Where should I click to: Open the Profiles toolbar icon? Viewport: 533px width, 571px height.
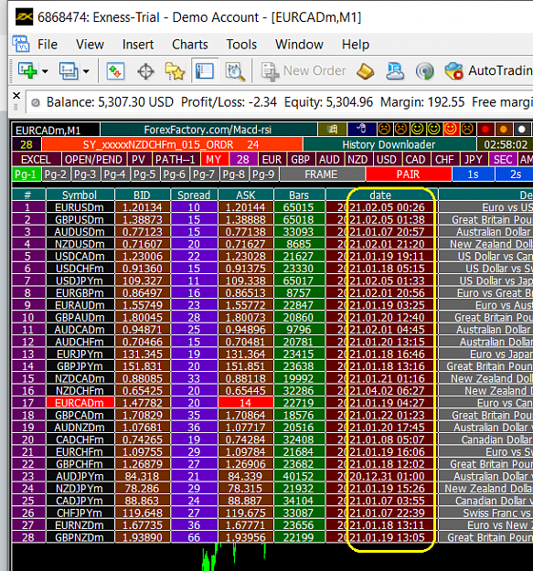pos(69,70)
